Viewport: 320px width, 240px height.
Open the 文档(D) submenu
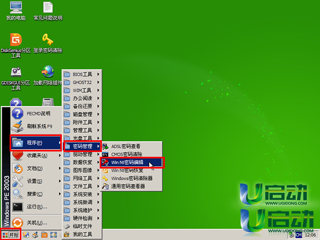[36, 169]
